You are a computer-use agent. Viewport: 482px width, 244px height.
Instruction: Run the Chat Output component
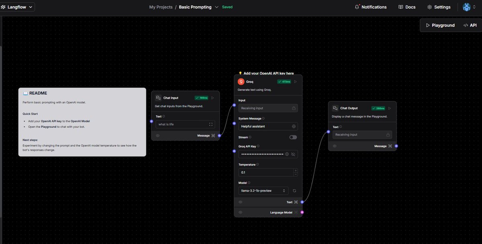390,108
